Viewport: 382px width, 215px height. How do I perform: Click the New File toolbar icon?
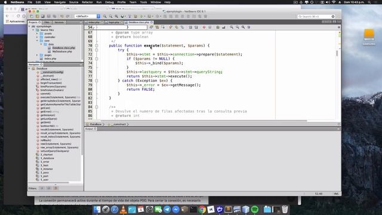coord(32,16)
